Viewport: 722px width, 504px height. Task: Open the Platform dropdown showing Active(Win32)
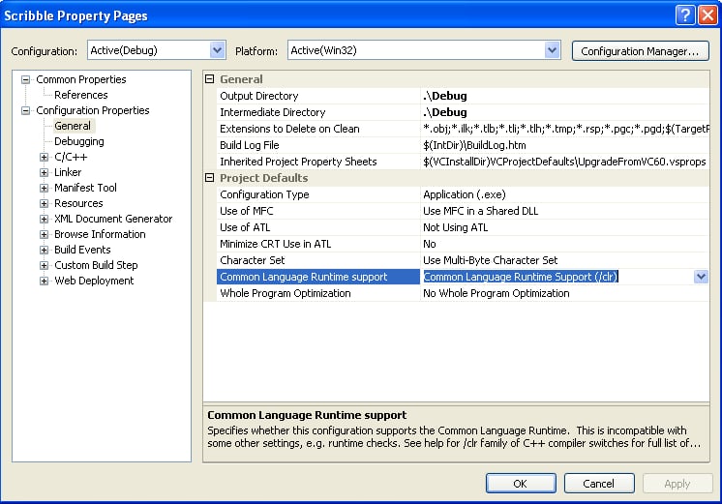click(x=552, y=49)
